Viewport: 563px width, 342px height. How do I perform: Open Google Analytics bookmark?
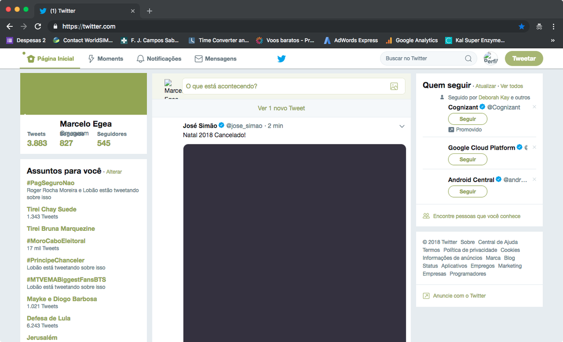[x=411, y=40]
